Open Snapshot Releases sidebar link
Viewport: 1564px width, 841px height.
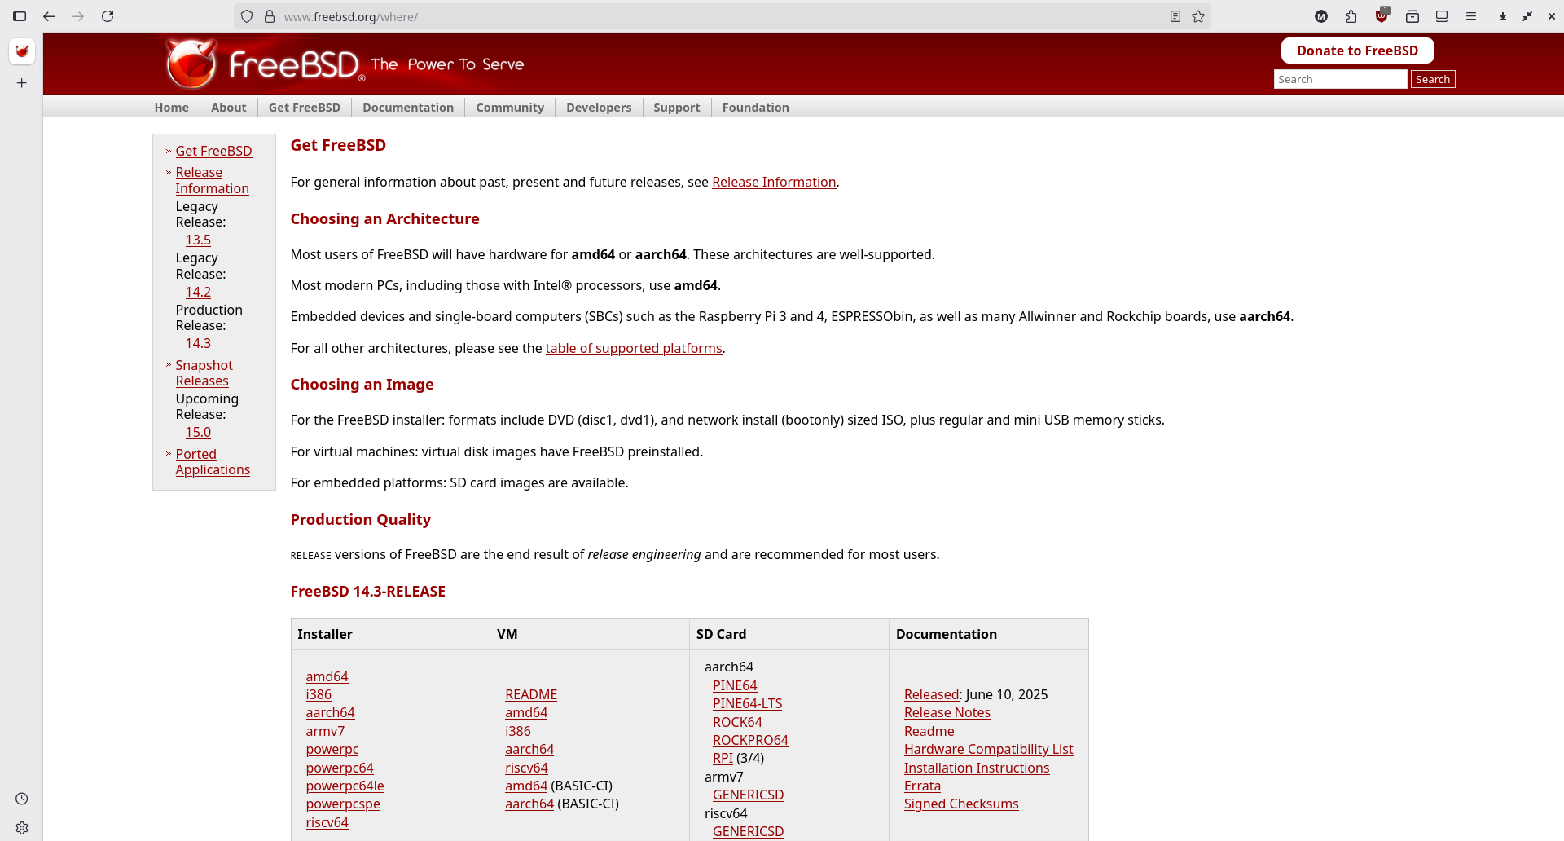click(204, 373)
